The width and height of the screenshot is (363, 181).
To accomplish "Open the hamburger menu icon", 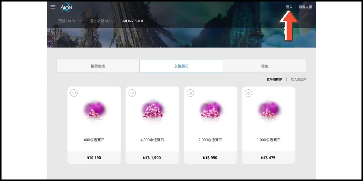I will click(53, 7).
